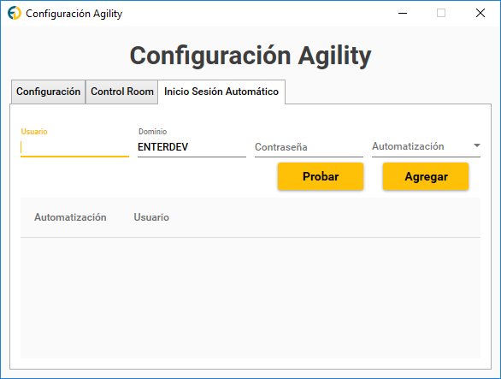
Task: Click the Automatización column header
Action: click(70, 217)
